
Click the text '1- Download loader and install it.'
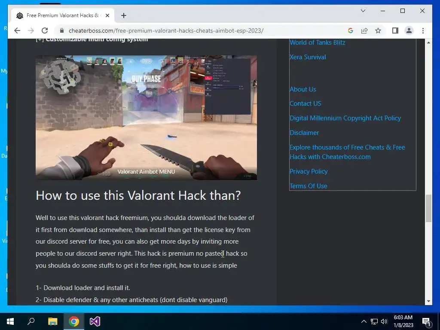point(83,288)
